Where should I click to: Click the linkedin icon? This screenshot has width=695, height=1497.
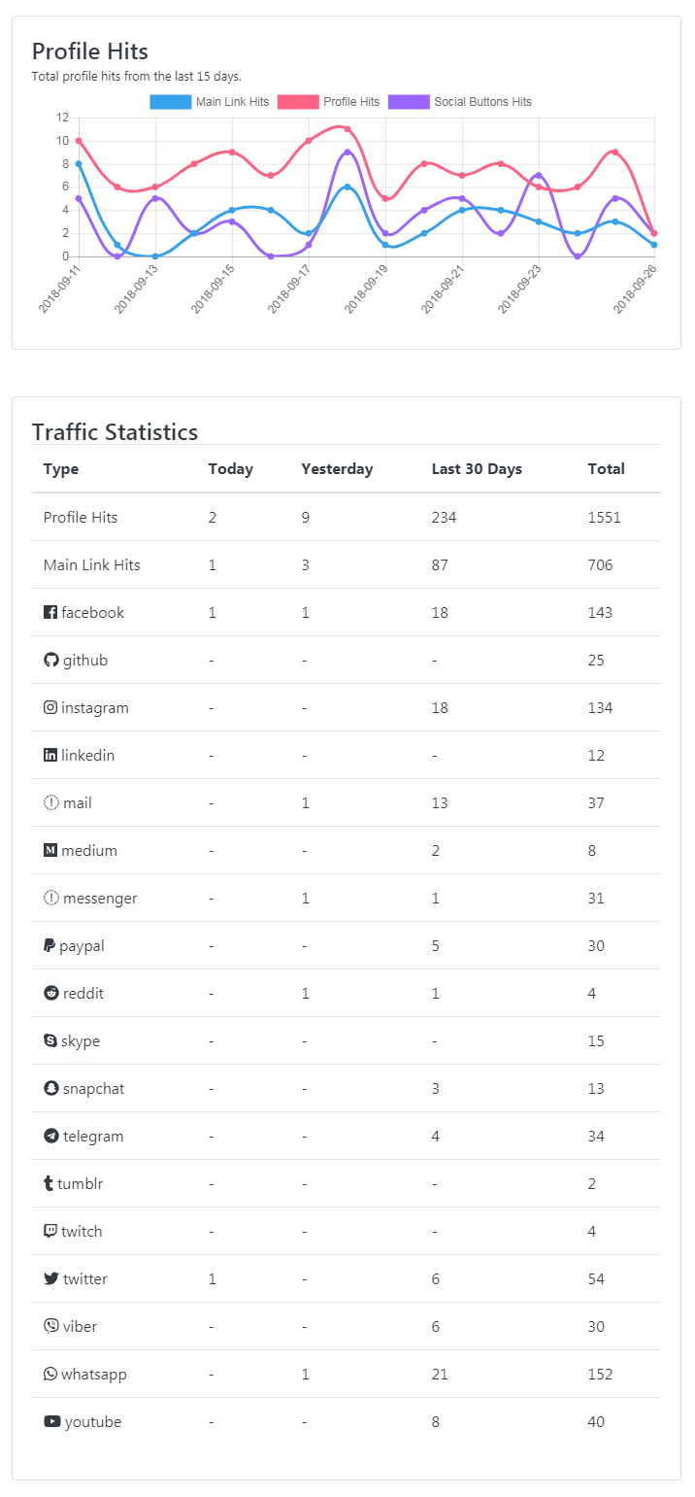[50, 755]
